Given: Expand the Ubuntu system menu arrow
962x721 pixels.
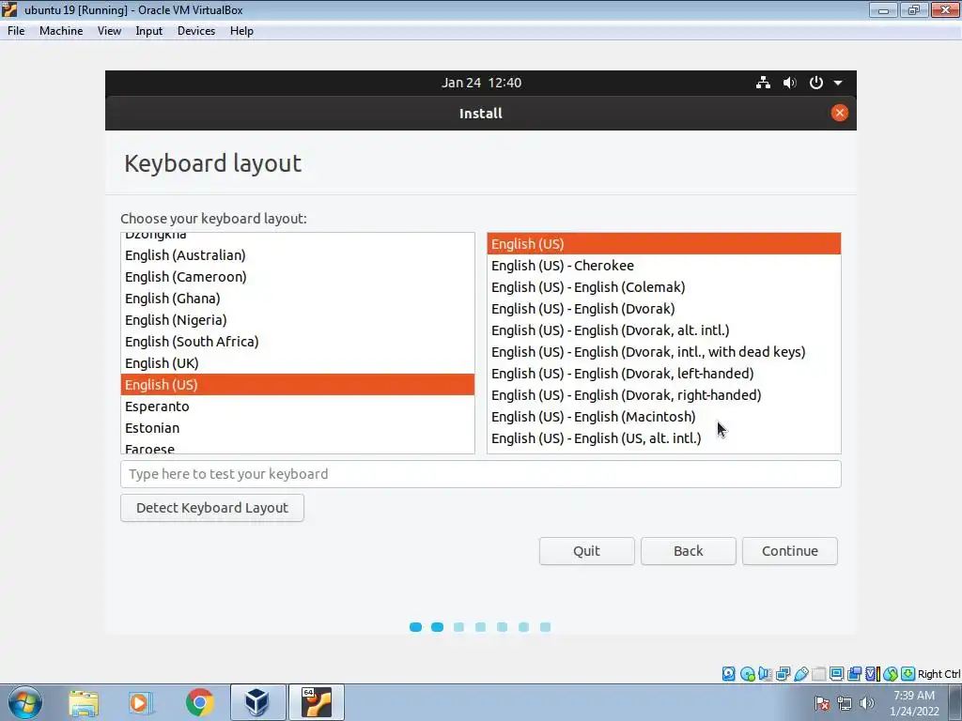Looking at the screenshot, I should pyautogui.click(x=838, y=83).
